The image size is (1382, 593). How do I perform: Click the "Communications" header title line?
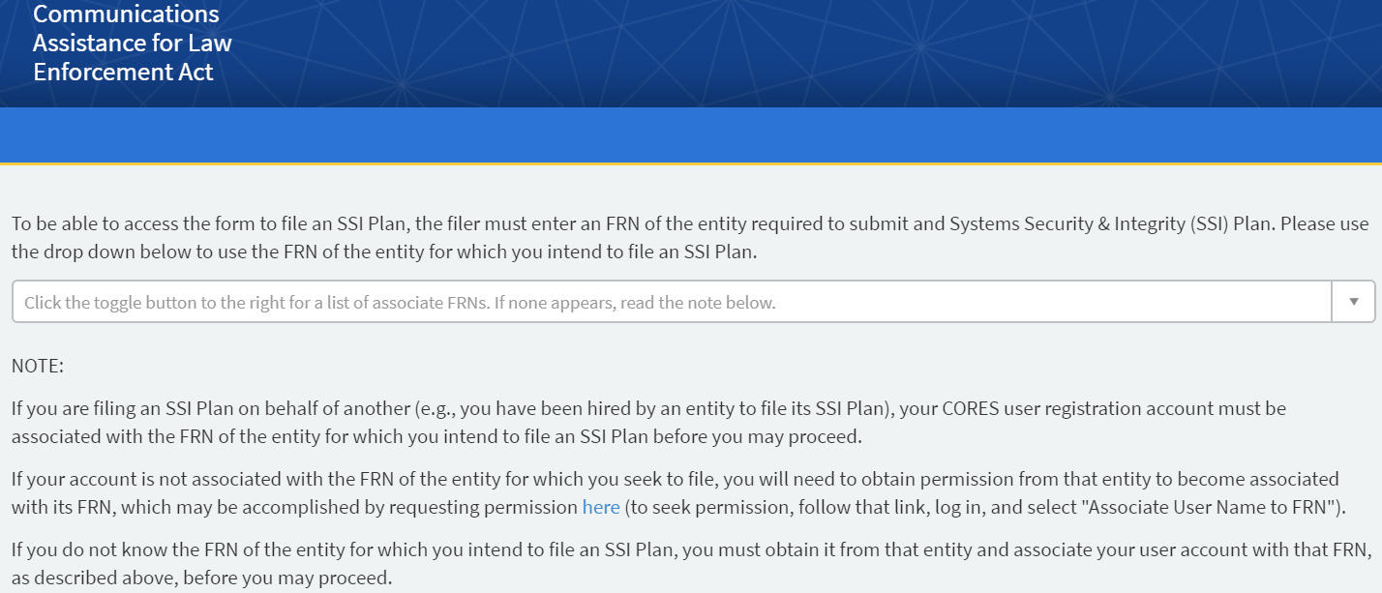point(126,15)
